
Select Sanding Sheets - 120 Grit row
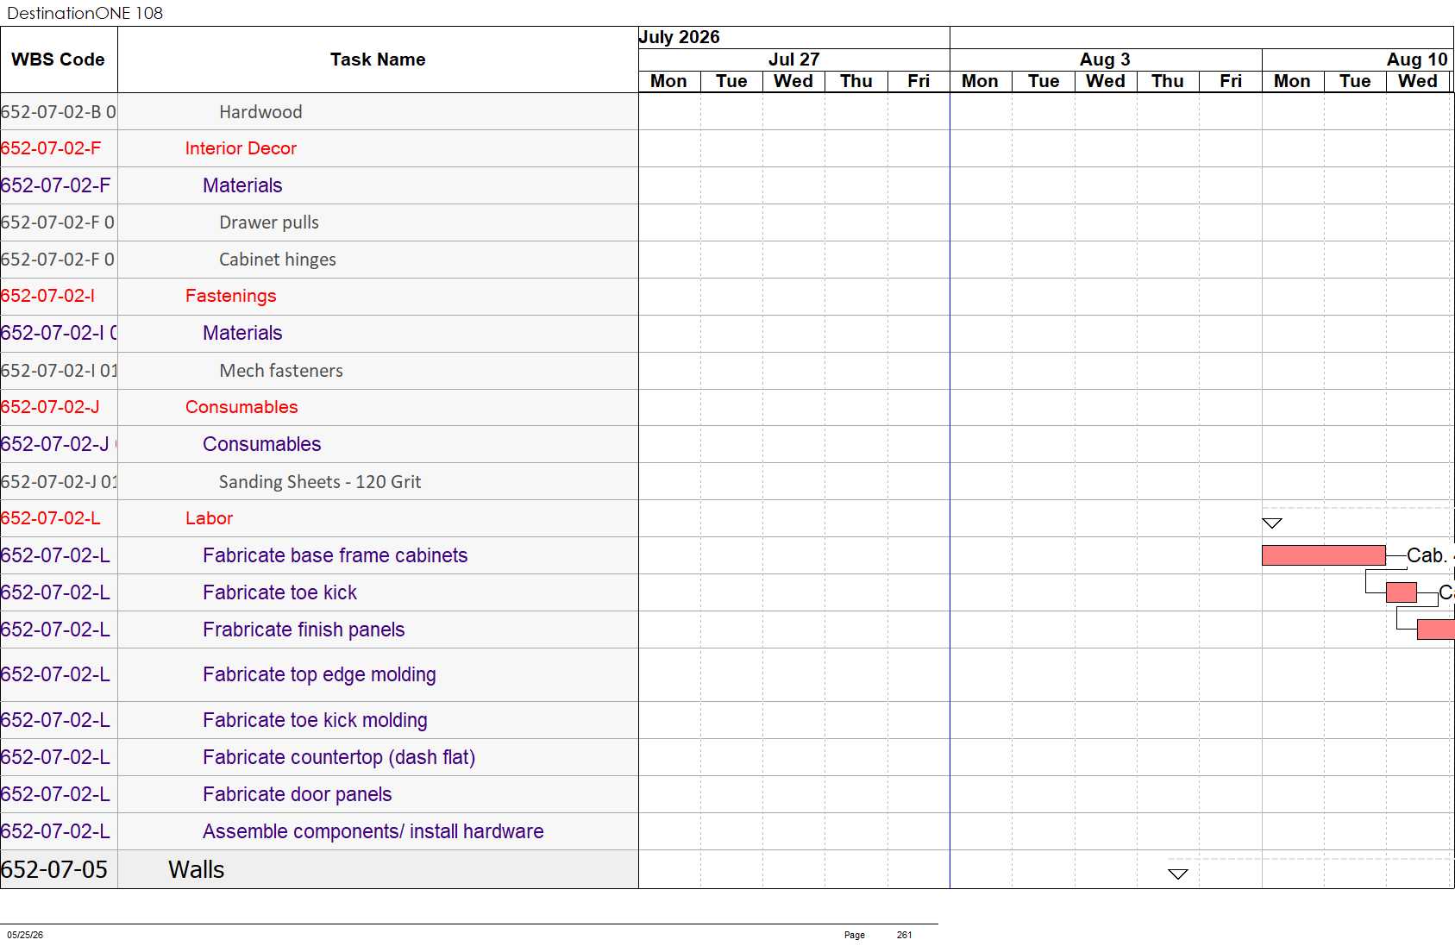click(320, 482)
